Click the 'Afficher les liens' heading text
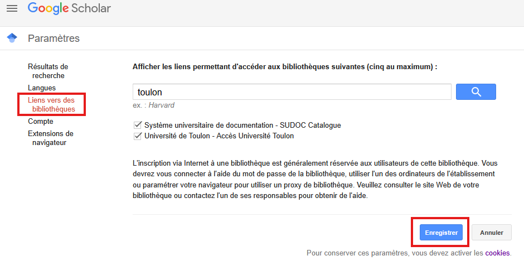This screenshot has width=524, height=275. (284, 66)
